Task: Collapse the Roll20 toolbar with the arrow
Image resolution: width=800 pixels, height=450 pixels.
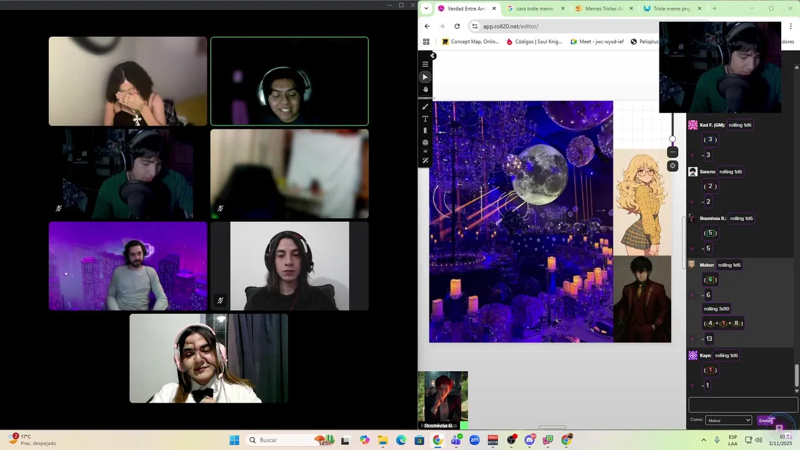Action: click(432, 56)
